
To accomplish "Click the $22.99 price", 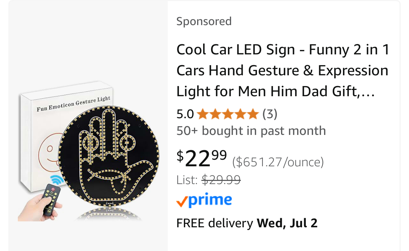I will tap(202, 158).
